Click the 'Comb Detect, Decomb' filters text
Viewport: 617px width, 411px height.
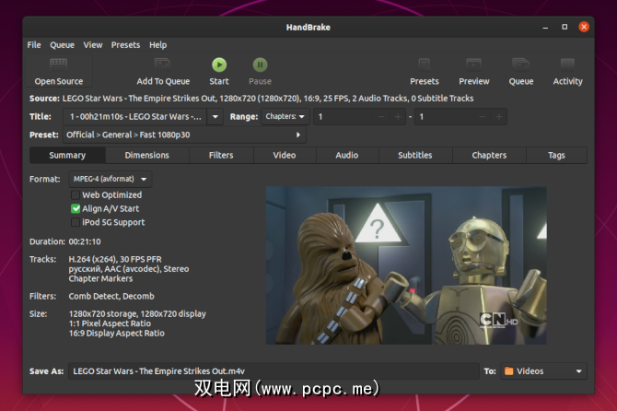click(x=111, y=296)
